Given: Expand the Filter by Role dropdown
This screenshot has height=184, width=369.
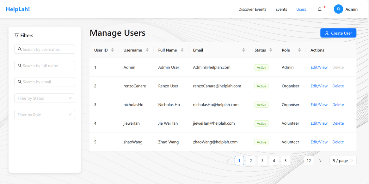Looking at the screenshot, I should (45, 115).
